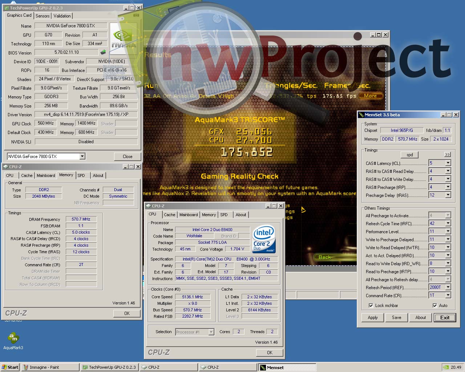The image size is (465, 372).
Task: Click the About button in MemSet
Action: (421, 318)
